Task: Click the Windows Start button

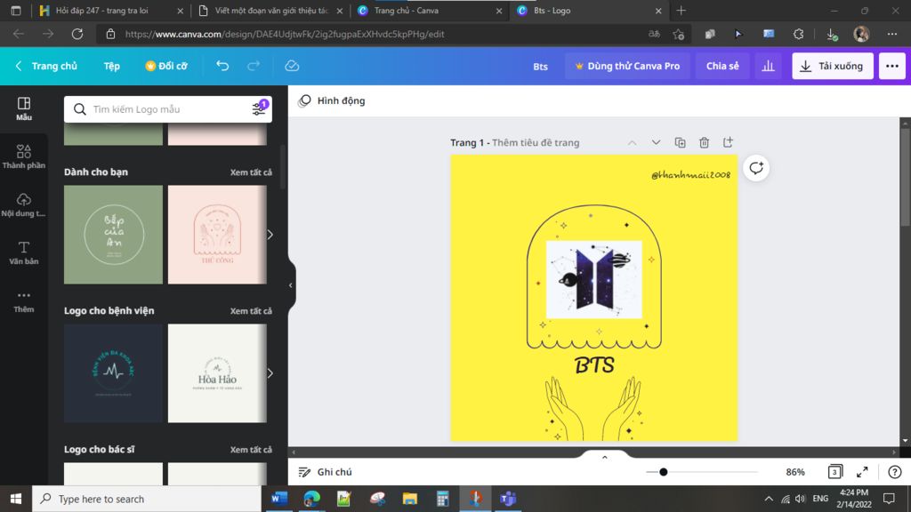Action: click(16, 499)
